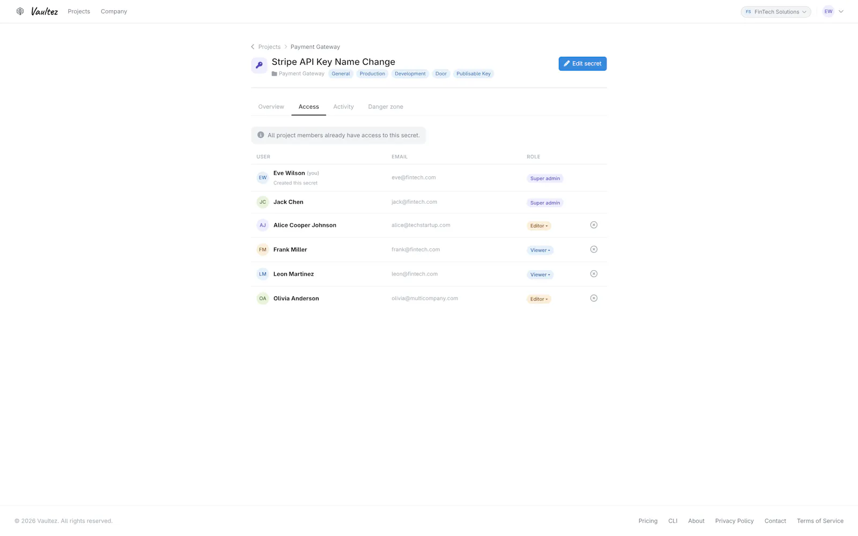858x536 pixels.
Task: Click the purple key icon beside secret title
Action: 259,65
